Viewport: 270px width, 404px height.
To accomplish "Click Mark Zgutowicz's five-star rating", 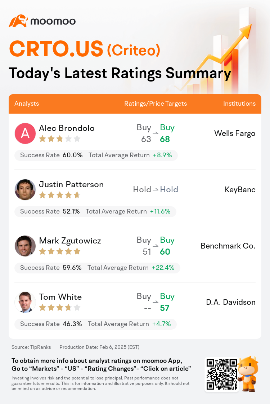I will point(60,251).
